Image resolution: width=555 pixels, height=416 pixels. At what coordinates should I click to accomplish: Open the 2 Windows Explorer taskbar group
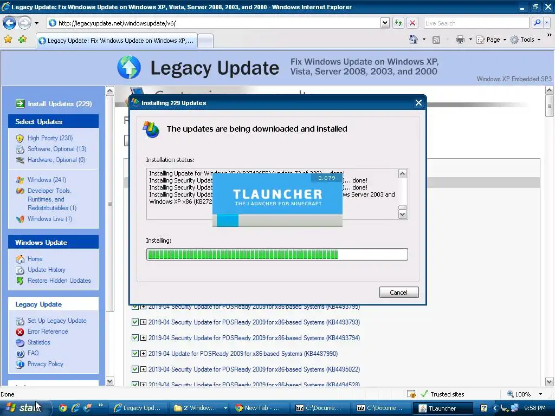pyautogui.click(x=201, y=408)
